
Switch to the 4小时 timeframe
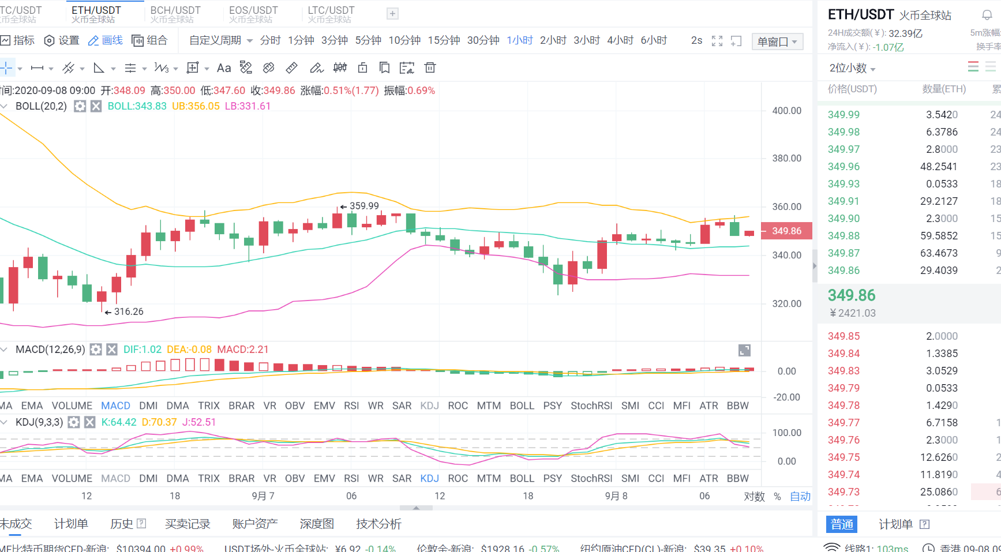coord(620,40)
